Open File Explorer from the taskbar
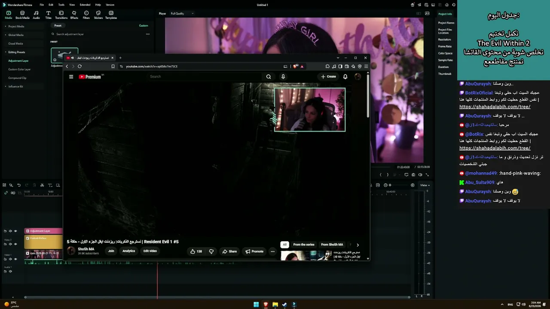The width and height of the screenshot is (550, 309). pos(275,305)
